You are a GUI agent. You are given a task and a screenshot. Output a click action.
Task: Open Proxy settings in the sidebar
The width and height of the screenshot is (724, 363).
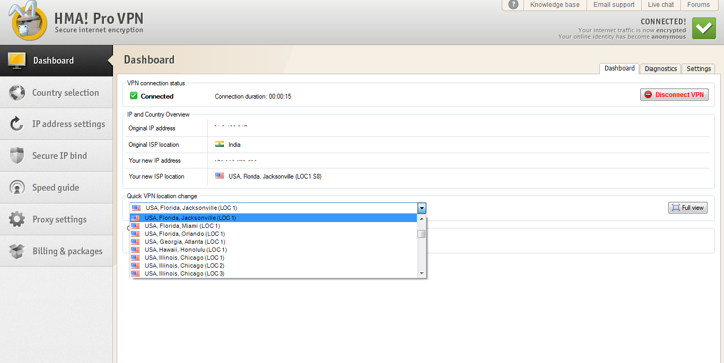(56, 219)
